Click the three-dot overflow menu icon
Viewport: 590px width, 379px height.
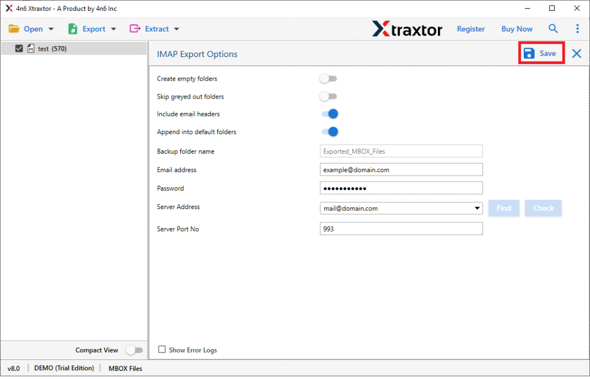coord(577,28)
